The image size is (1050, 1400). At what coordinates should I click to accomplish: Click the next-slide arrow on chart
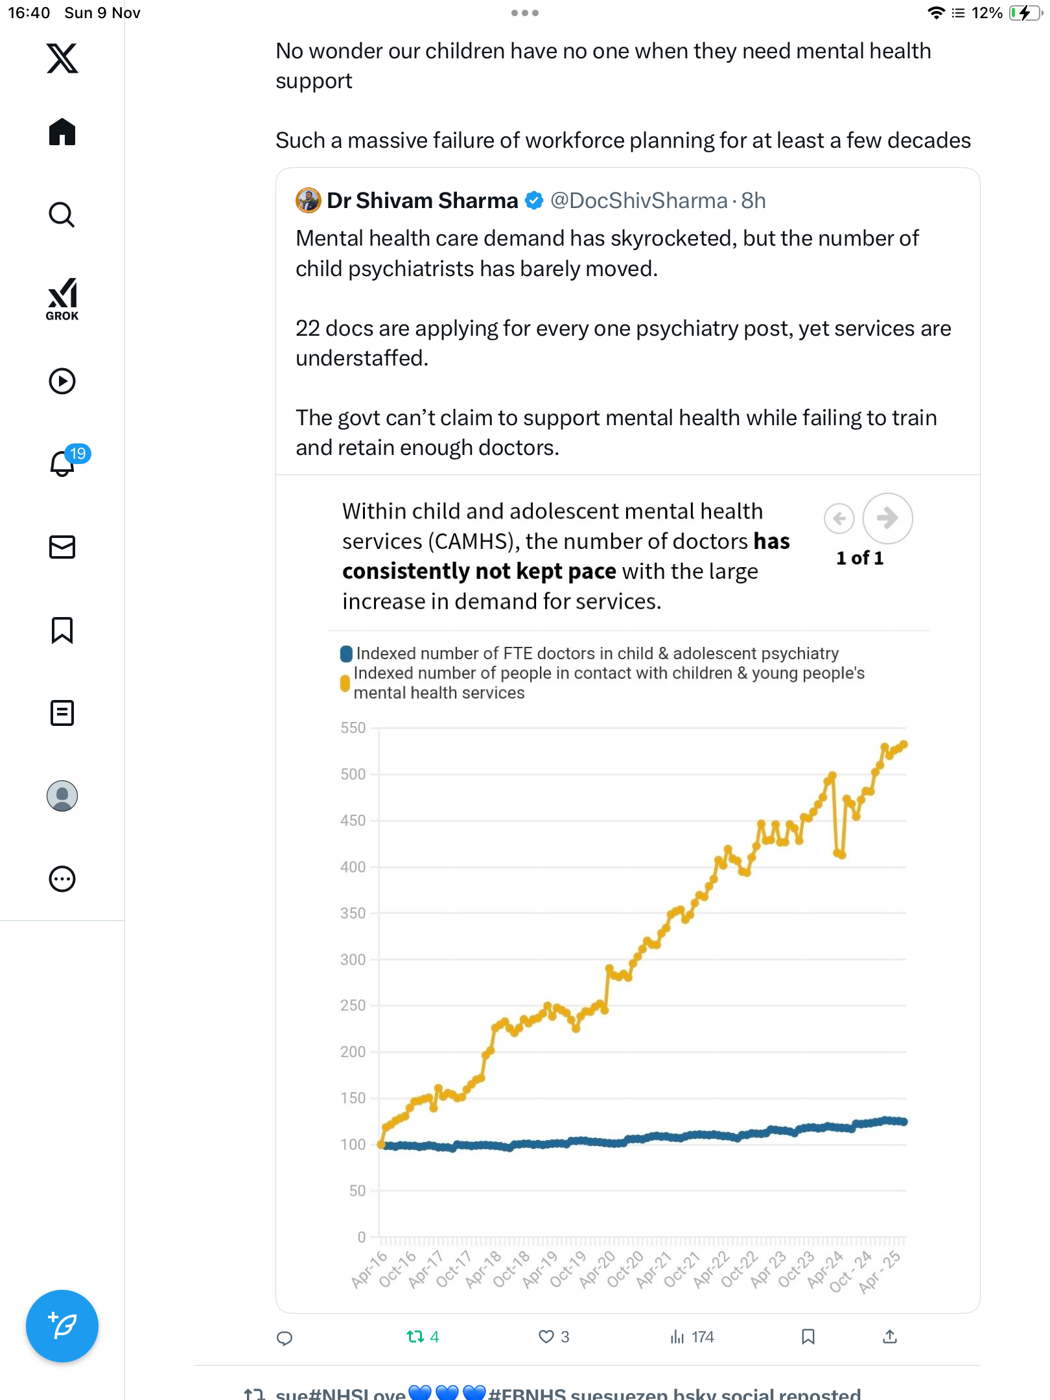click(x=887, y=518)
